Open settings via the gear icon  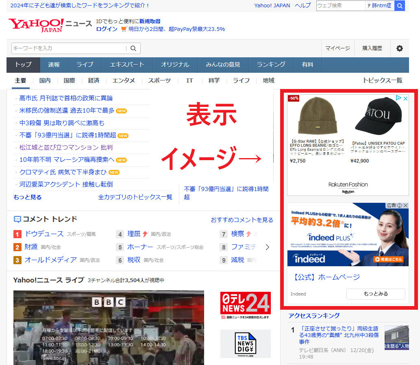(399, 48)
